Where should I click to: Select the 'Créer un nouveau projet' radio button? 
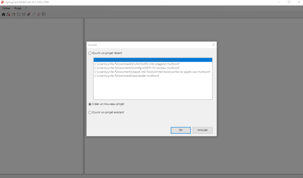pyautogui.click(x=90, y=104)
